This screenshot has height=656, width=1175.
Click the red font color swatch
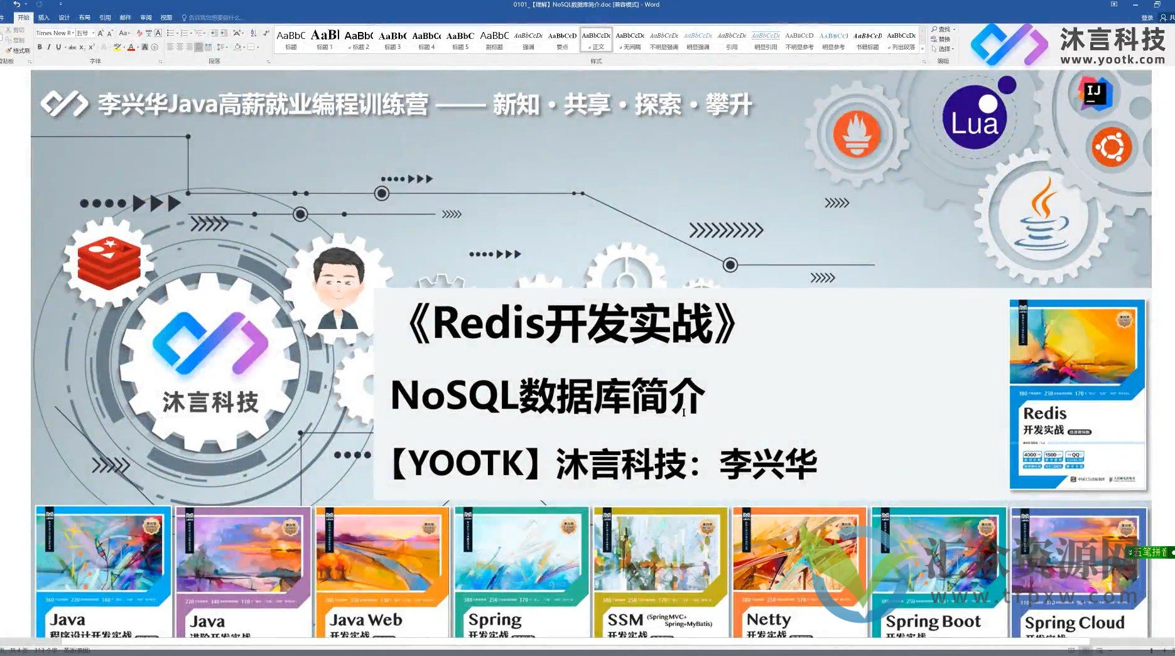click(131, 48)
